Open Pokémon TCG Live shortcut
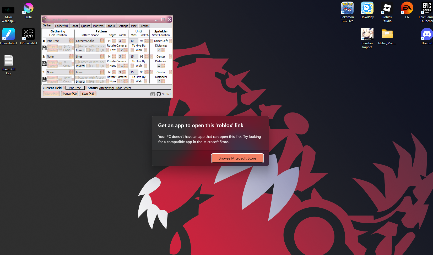 [347, 12]
